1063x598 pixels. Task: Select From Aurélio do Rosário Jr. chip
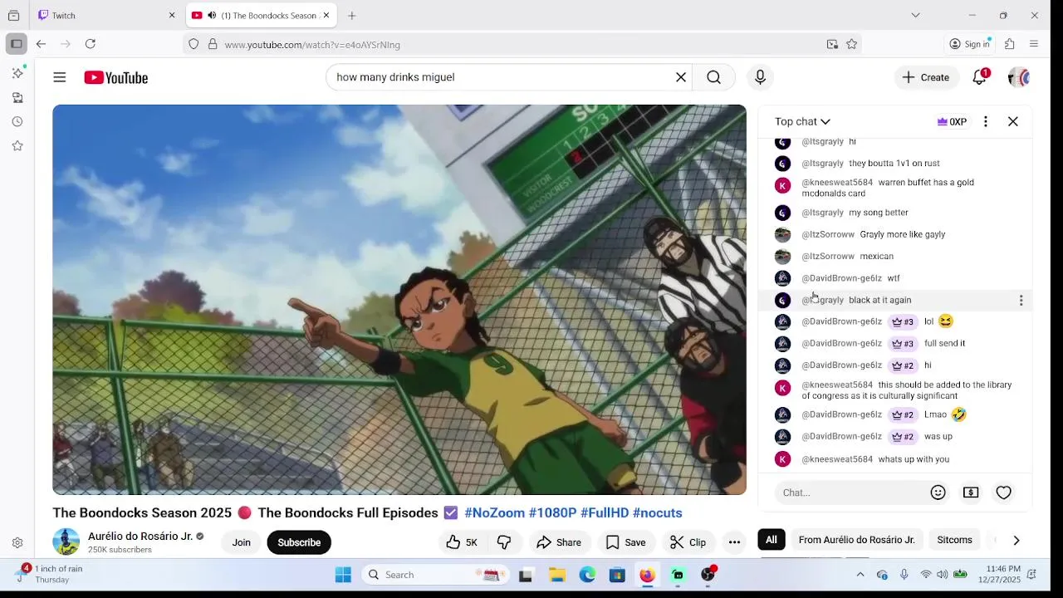pyautogui.click(x=856, y=540)
